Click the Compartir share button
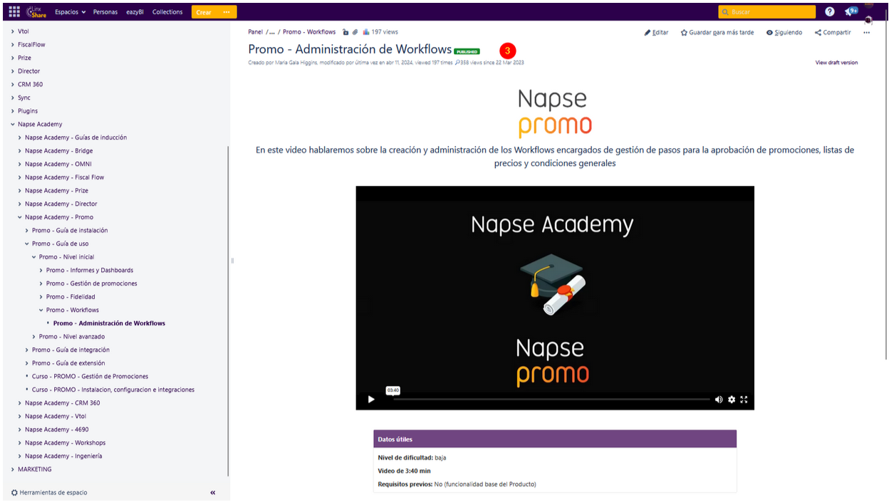The image size is (894, 502). coord(833,32)
